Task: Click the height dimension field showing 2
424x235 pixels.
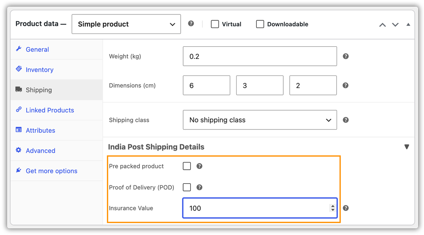Action: [x=313, y=85]
